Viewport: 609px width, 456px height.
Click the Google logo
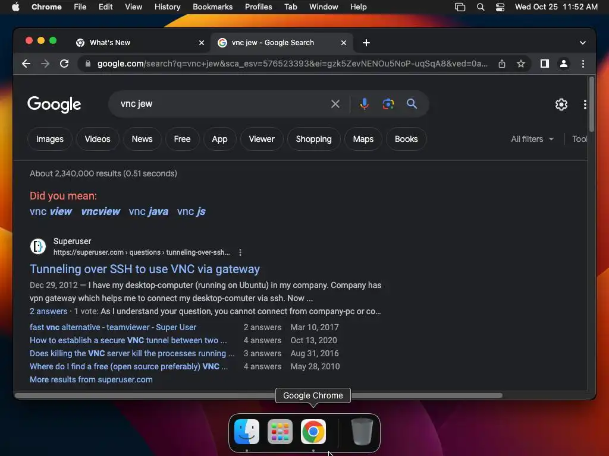(x=54, y=104)
